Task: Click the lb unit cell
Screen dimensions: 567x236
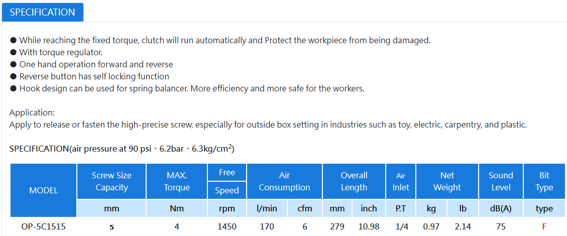Action: 463,208
